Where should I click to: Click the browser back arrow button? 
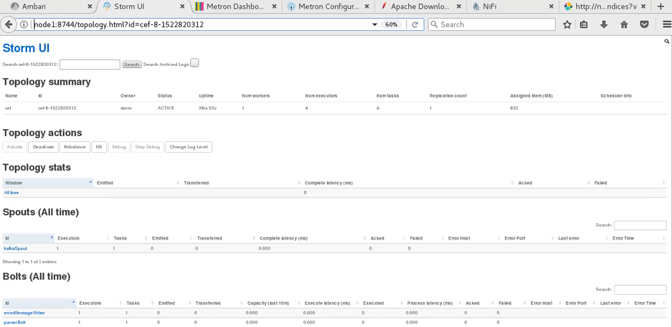8,24
